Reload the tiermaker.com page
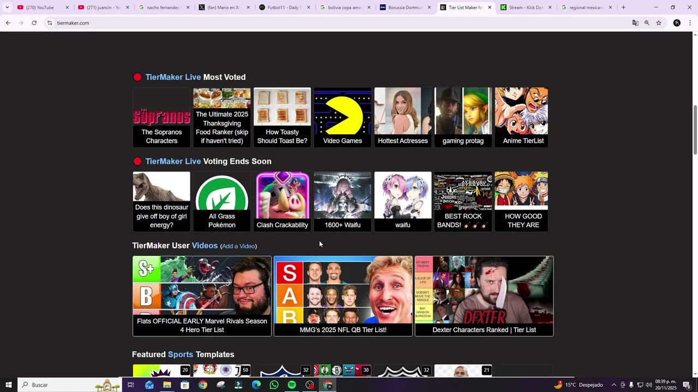Screen dimensions: 698x392 tap(34, 23)
